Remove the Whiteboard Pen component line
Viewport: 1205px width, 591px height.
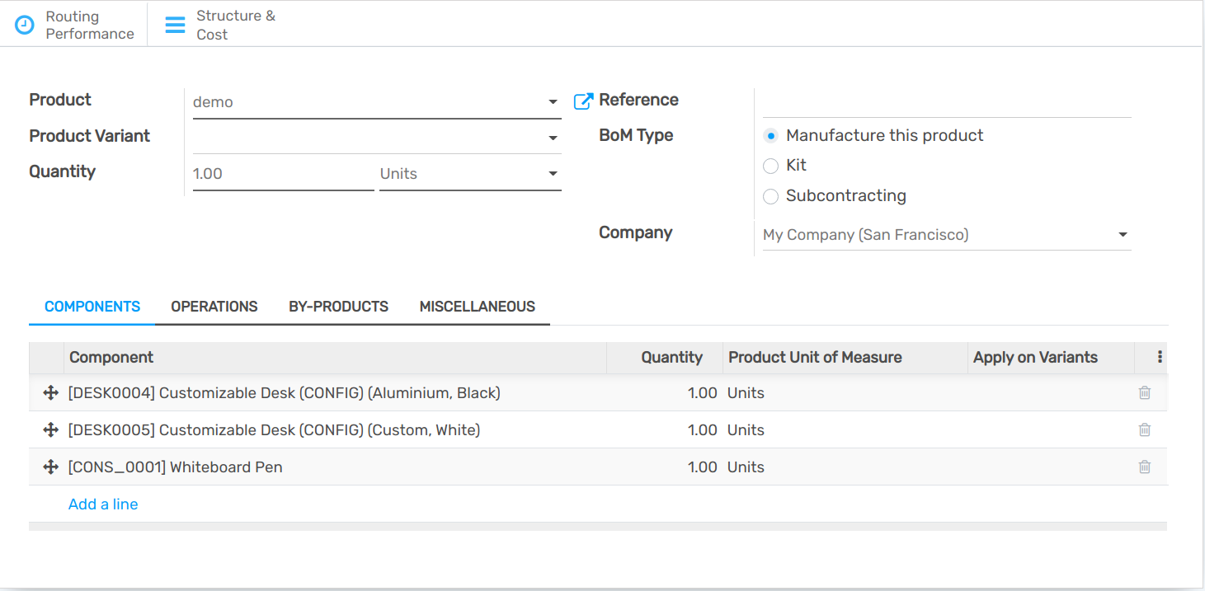pos(1144,467)
